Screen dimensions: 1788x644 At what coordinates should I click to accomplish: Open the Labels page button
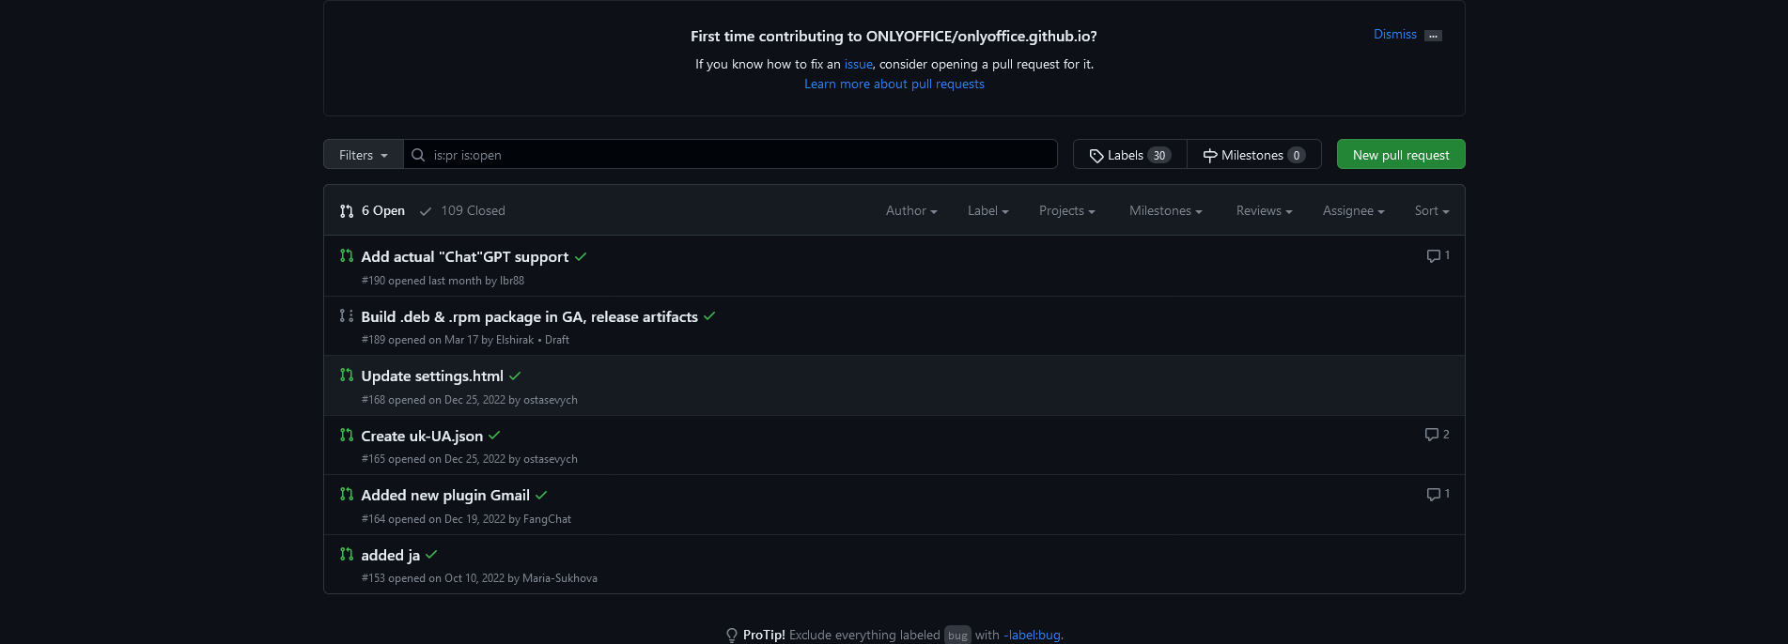[x=1129, y=155]
